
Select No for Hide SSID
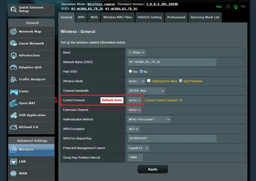tap(141, 71)
